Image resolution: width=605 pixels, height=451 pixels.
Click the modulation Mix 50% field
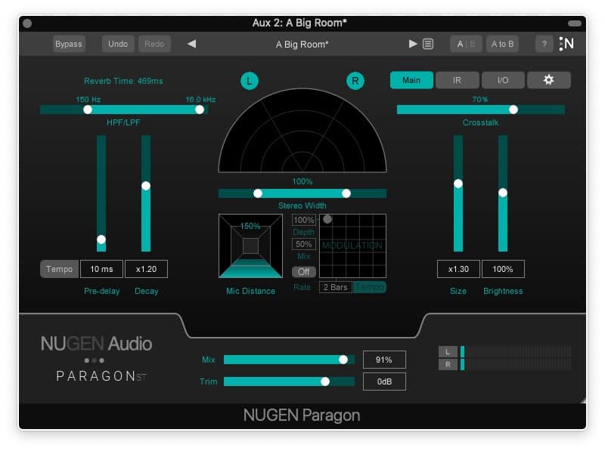(x=304, y=245)
